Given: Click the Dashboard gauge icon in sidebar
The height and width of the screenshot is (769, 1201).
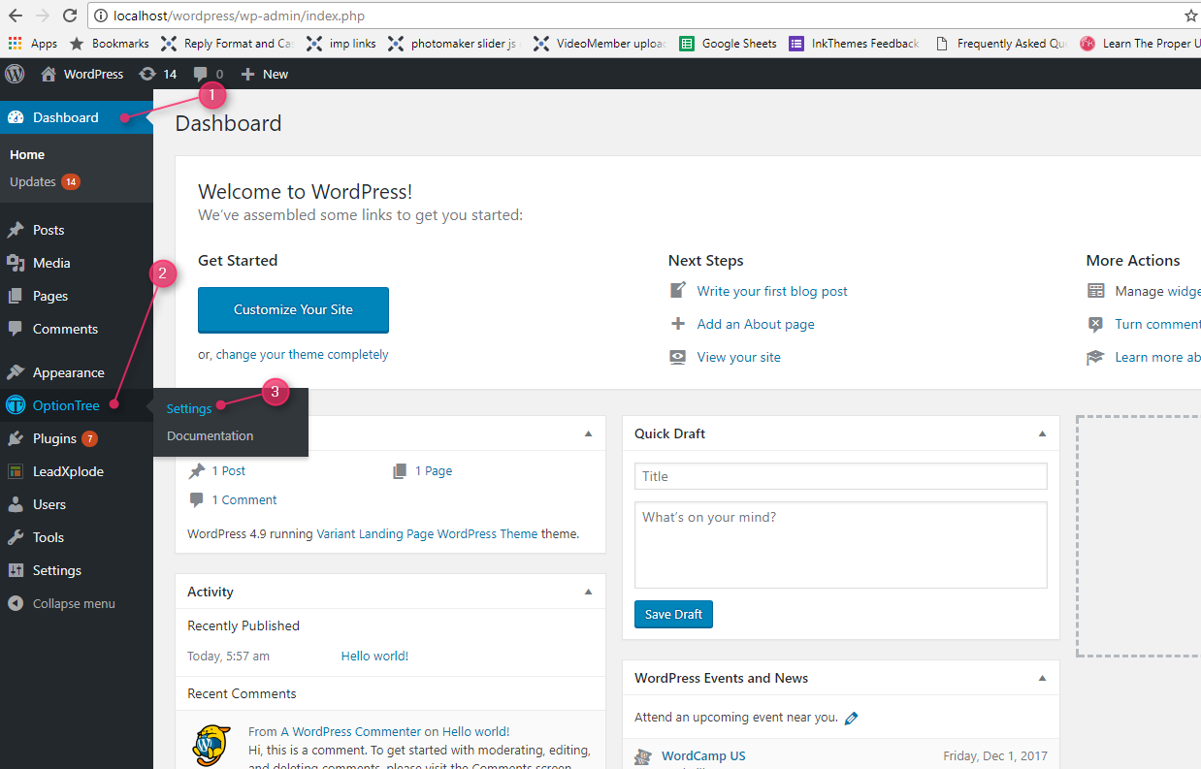Looking at the screenshot, I should pos(16,117).
